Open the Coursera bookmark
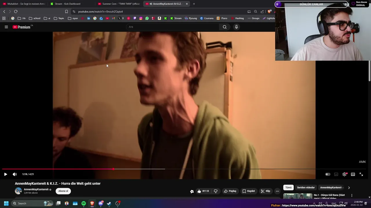 tap(207, 18)
